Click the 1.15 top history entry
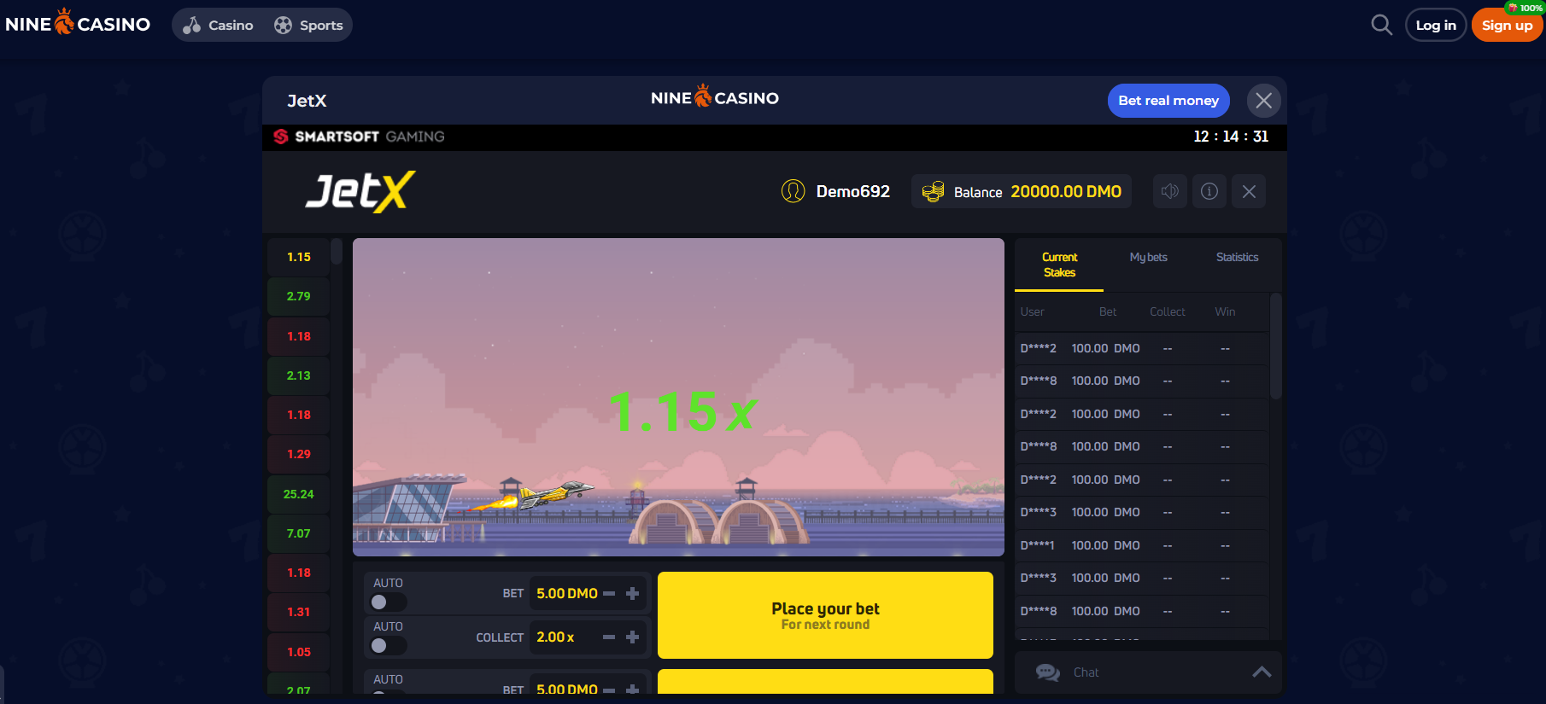 pos(298,257)
